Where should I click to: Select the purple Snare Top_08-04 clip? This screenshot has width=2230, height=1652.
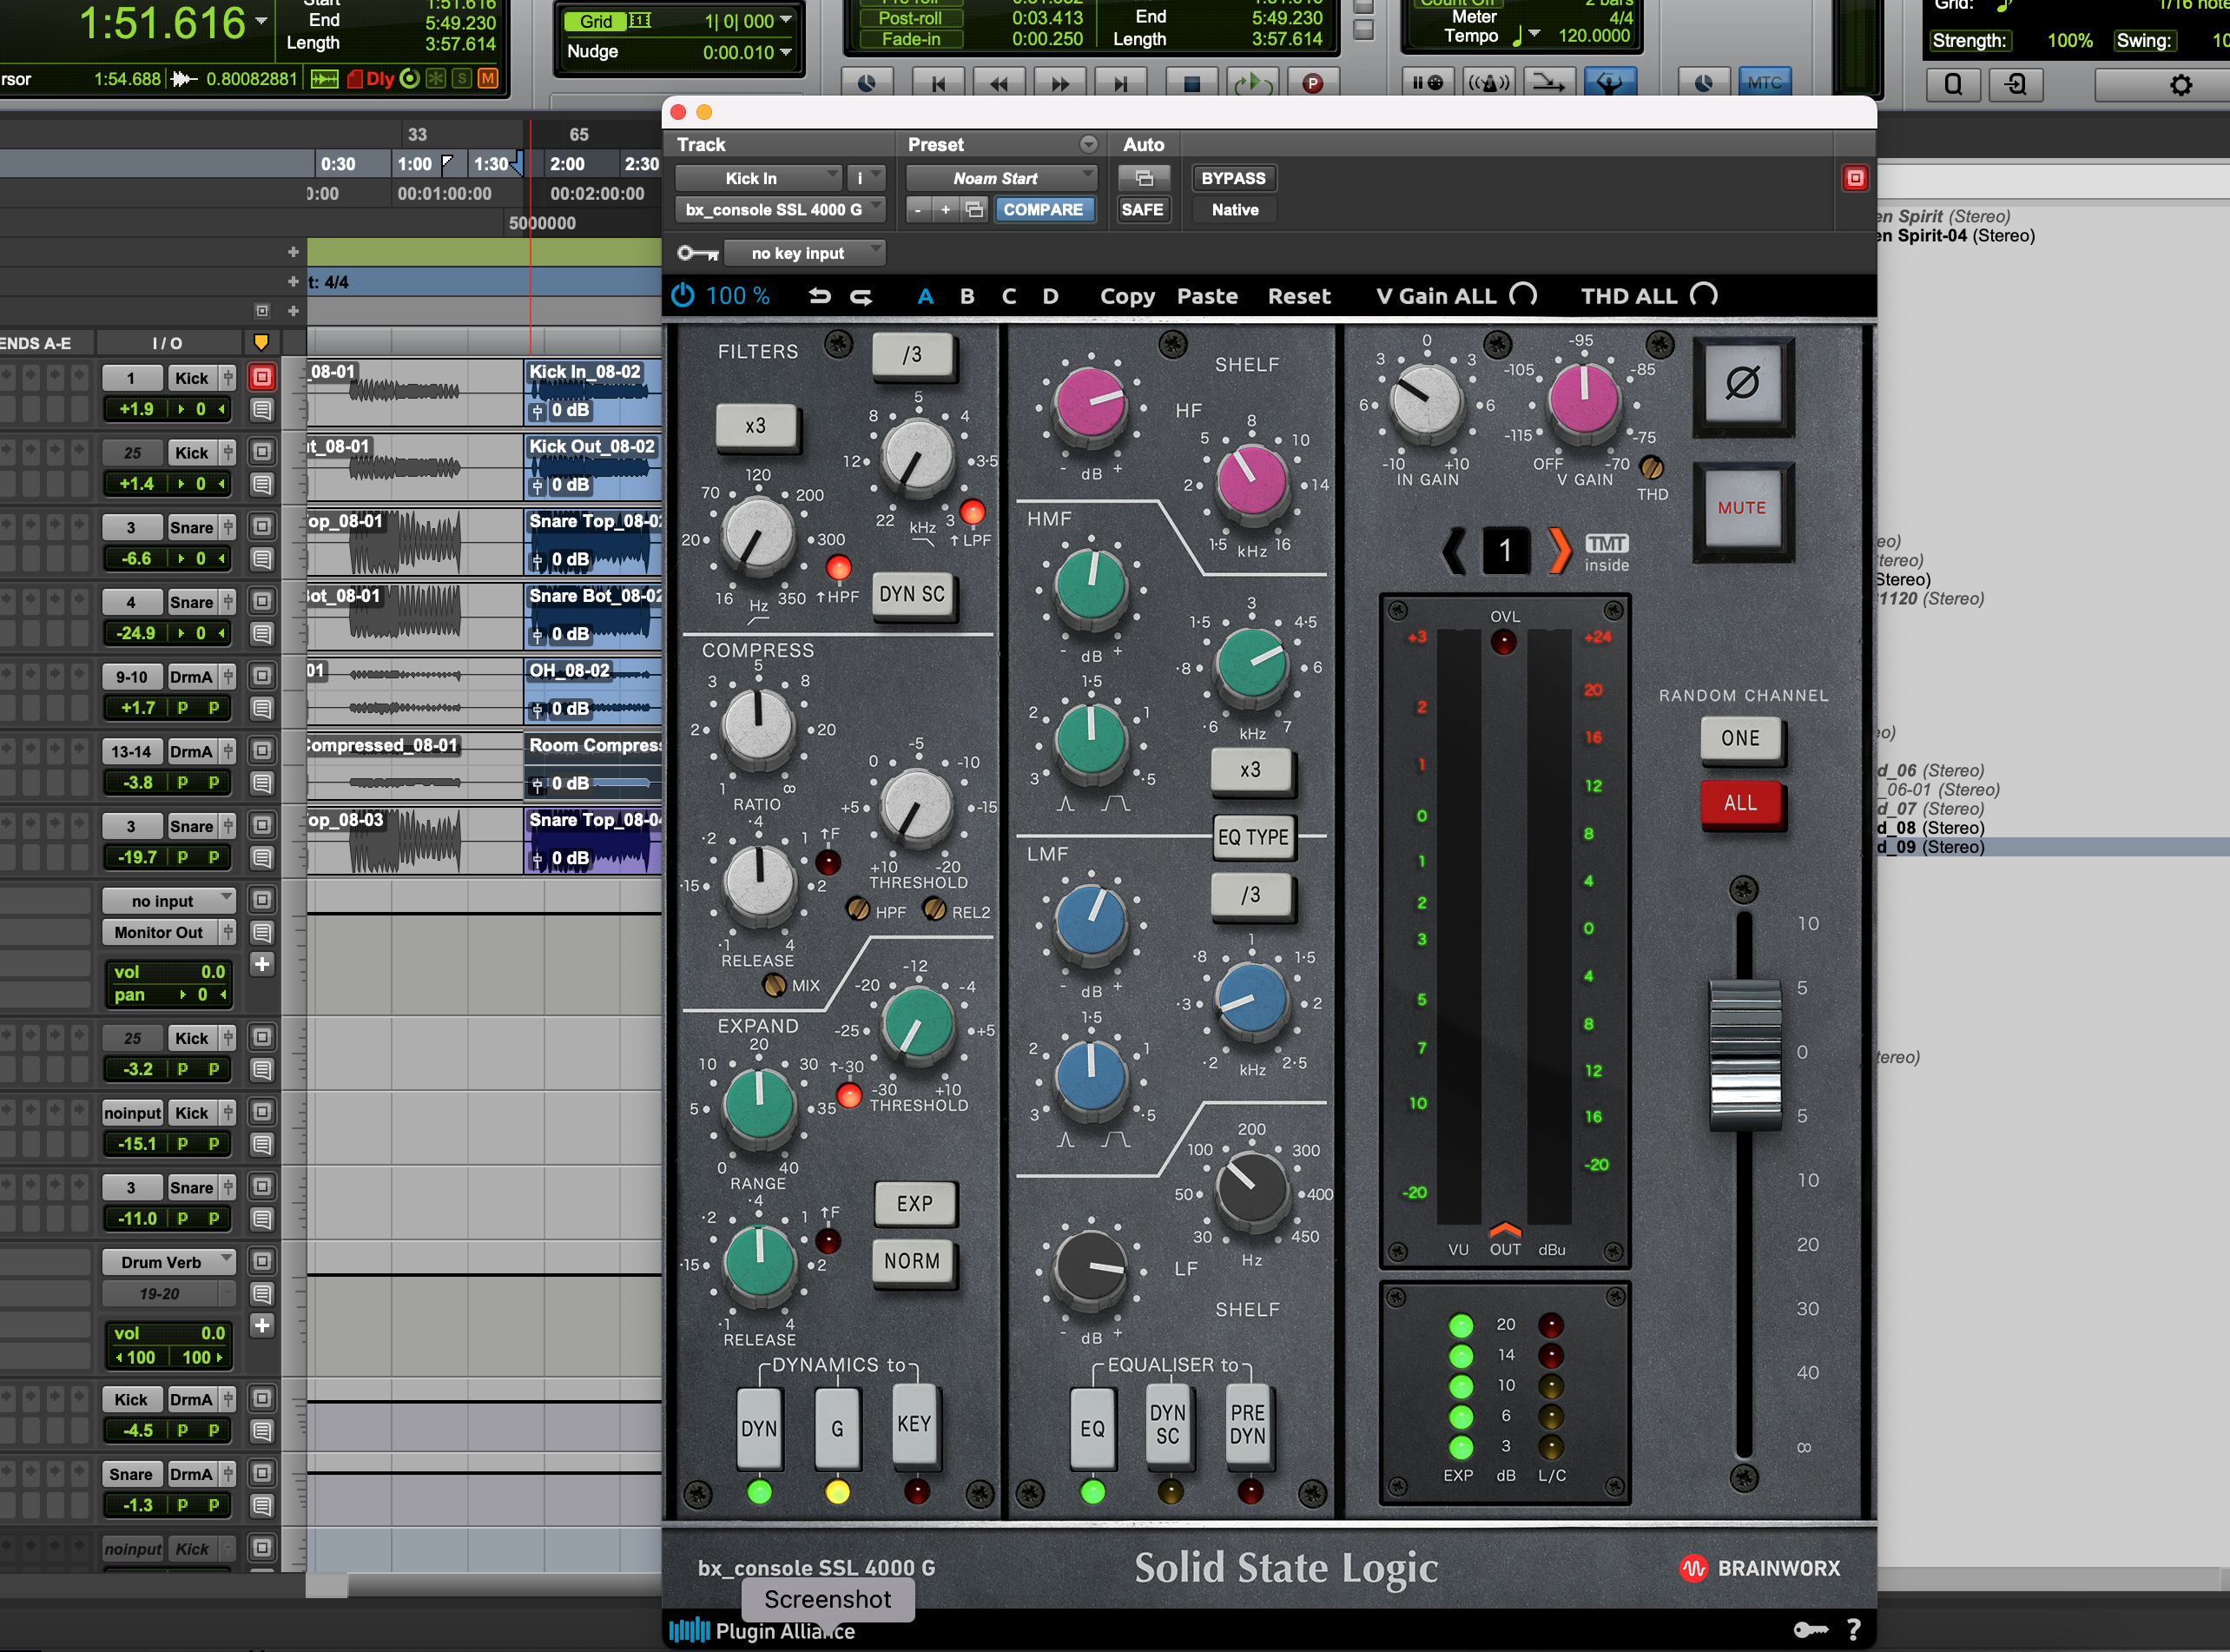[594, 840]
